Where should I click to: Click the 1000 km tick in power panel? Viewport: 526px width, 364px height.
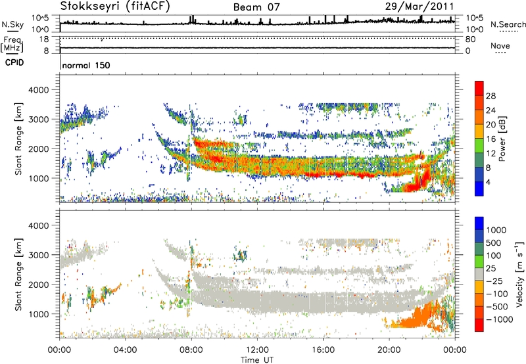pos(38,178)
